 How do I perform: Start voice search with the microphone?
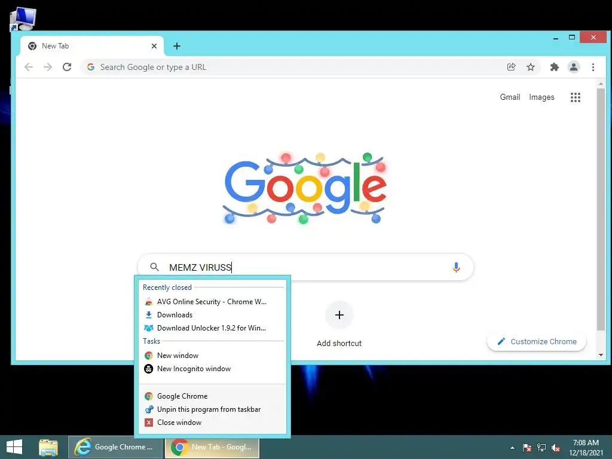point(456,267)
